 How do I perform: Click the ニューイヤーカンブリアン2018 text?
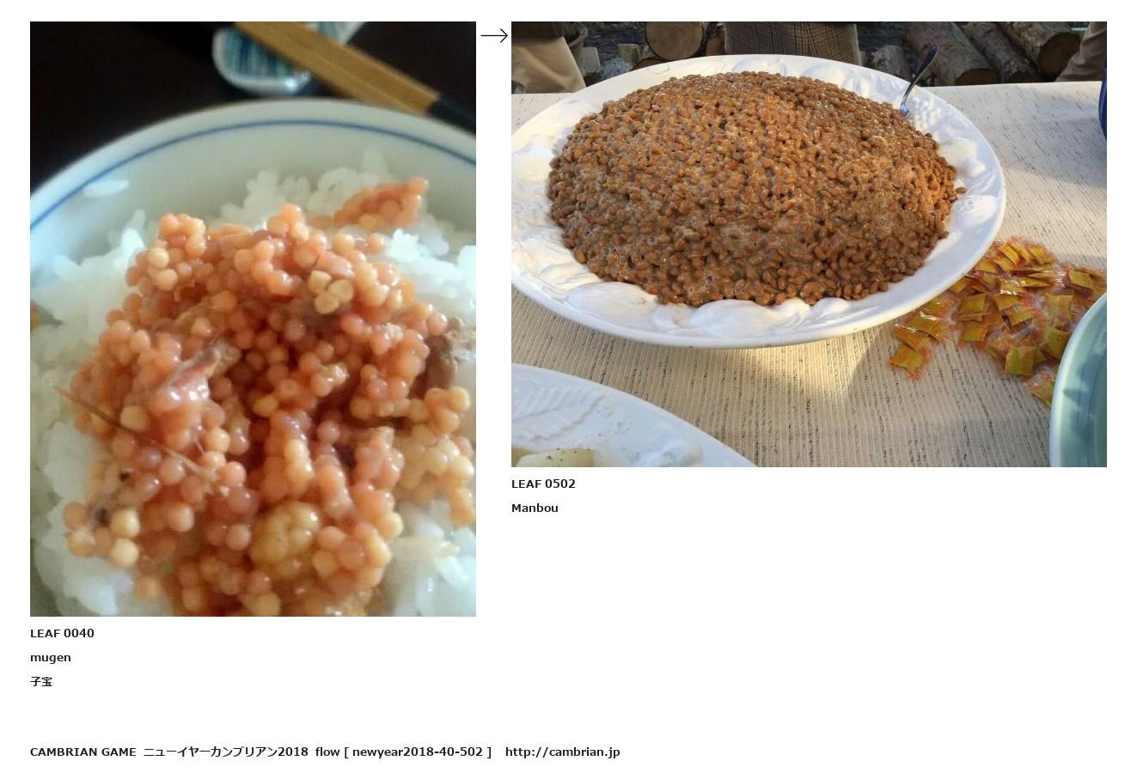click(x=225, y=752)
